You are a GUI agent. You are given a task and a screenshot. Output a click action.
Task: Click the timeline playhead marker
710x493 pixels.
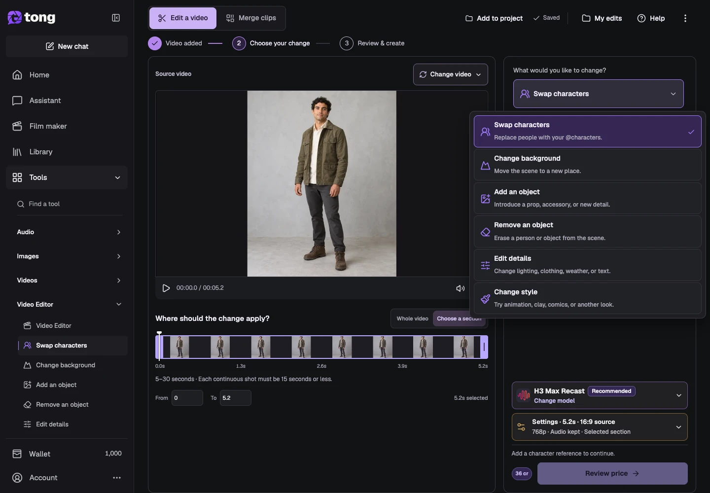[x=159, y=346]
